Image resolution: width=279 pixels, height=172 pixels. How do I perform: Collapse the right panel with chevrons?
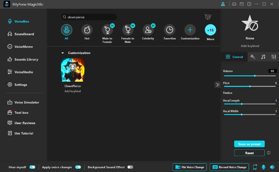(x=217, y=84)
